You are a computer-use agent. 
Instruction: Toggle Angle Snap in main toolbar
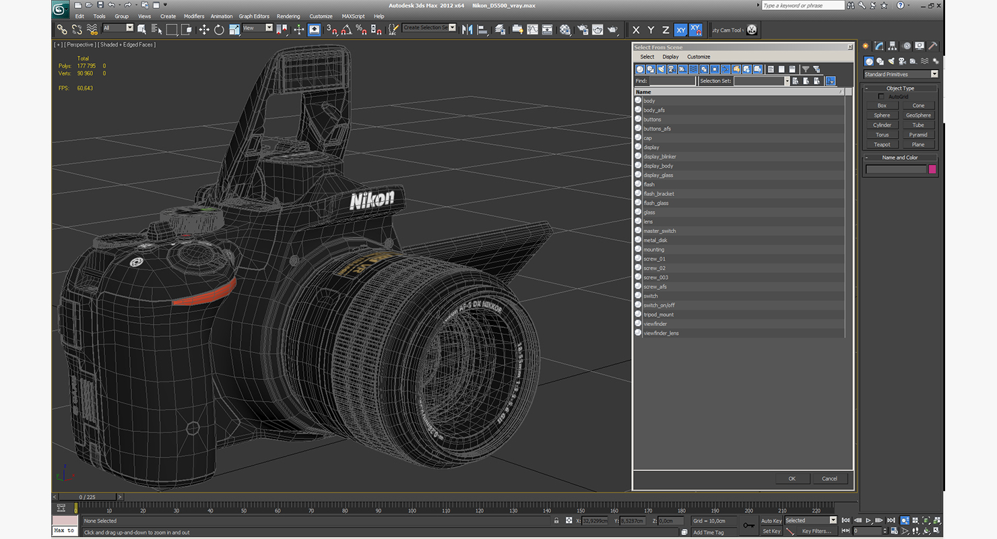346,30
